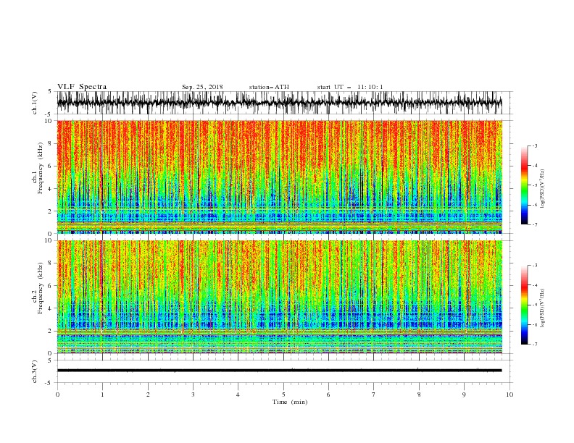Viewport: 574px width, 443px height.
Task: Click the ch.1 color bar 'log(PSD)(V²/Hz)' label
Action: point(543,189)
